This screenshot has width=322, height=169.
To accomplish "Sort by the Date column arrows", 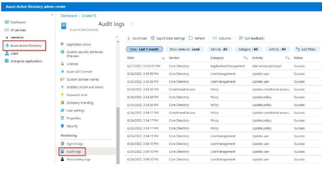I will [x=162, y=58].
